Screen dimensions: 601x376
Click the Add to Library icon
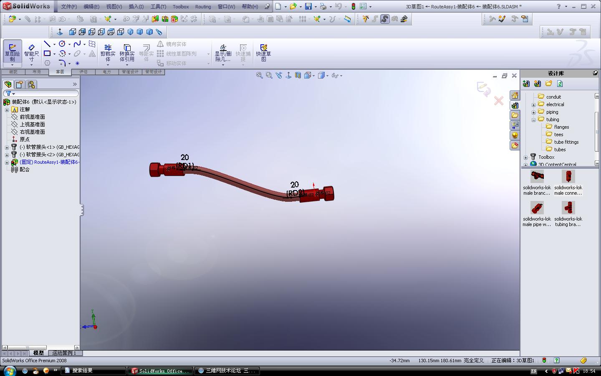pyautogui.click(x=526, y=84)
